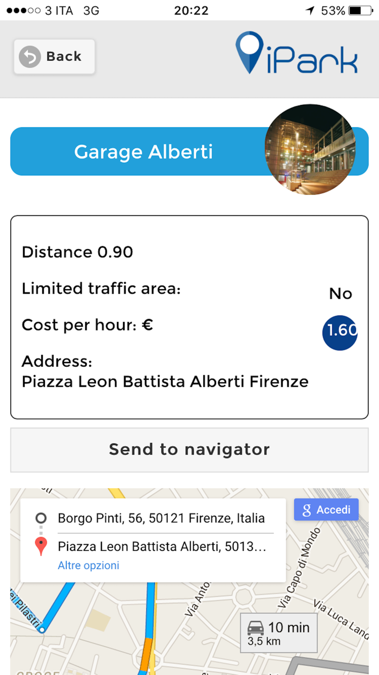Screen dimensions: 379x675
Task: Tap the red destination pin icon
Action: pyautogui.click(x=41, y=545)
